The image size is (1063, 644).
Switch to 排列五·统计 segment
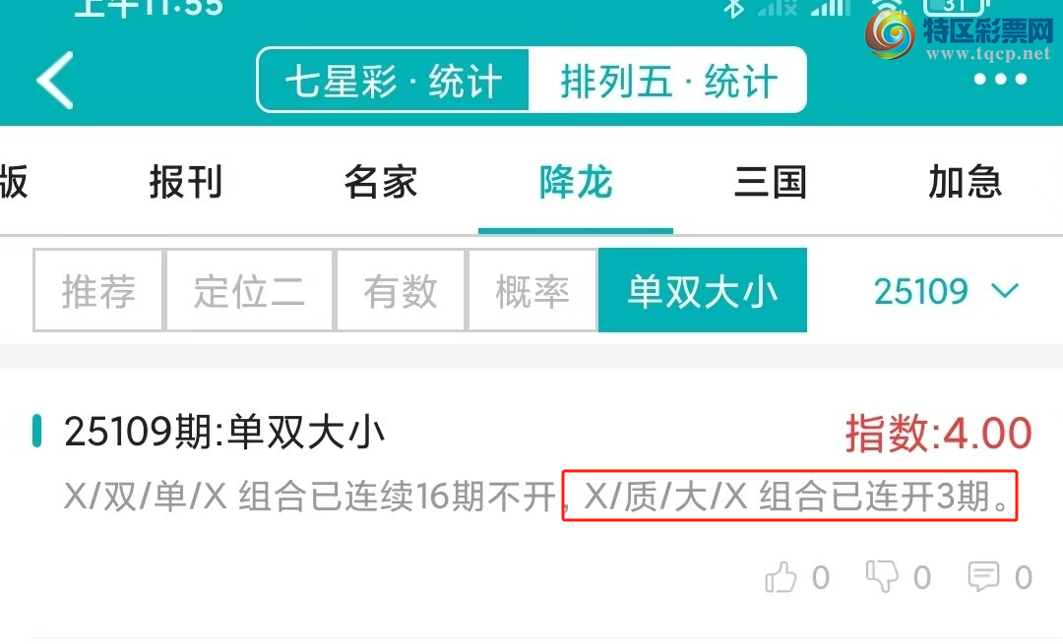667,81
